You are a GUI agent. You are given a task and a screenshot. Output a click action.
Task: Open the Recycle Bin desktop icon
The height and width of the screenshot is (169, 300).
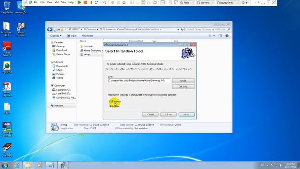click(7, 8)
